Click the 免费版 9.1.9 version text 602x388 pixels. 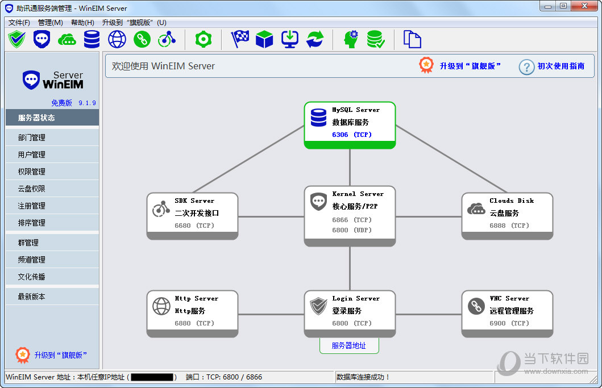click(73, 103)
